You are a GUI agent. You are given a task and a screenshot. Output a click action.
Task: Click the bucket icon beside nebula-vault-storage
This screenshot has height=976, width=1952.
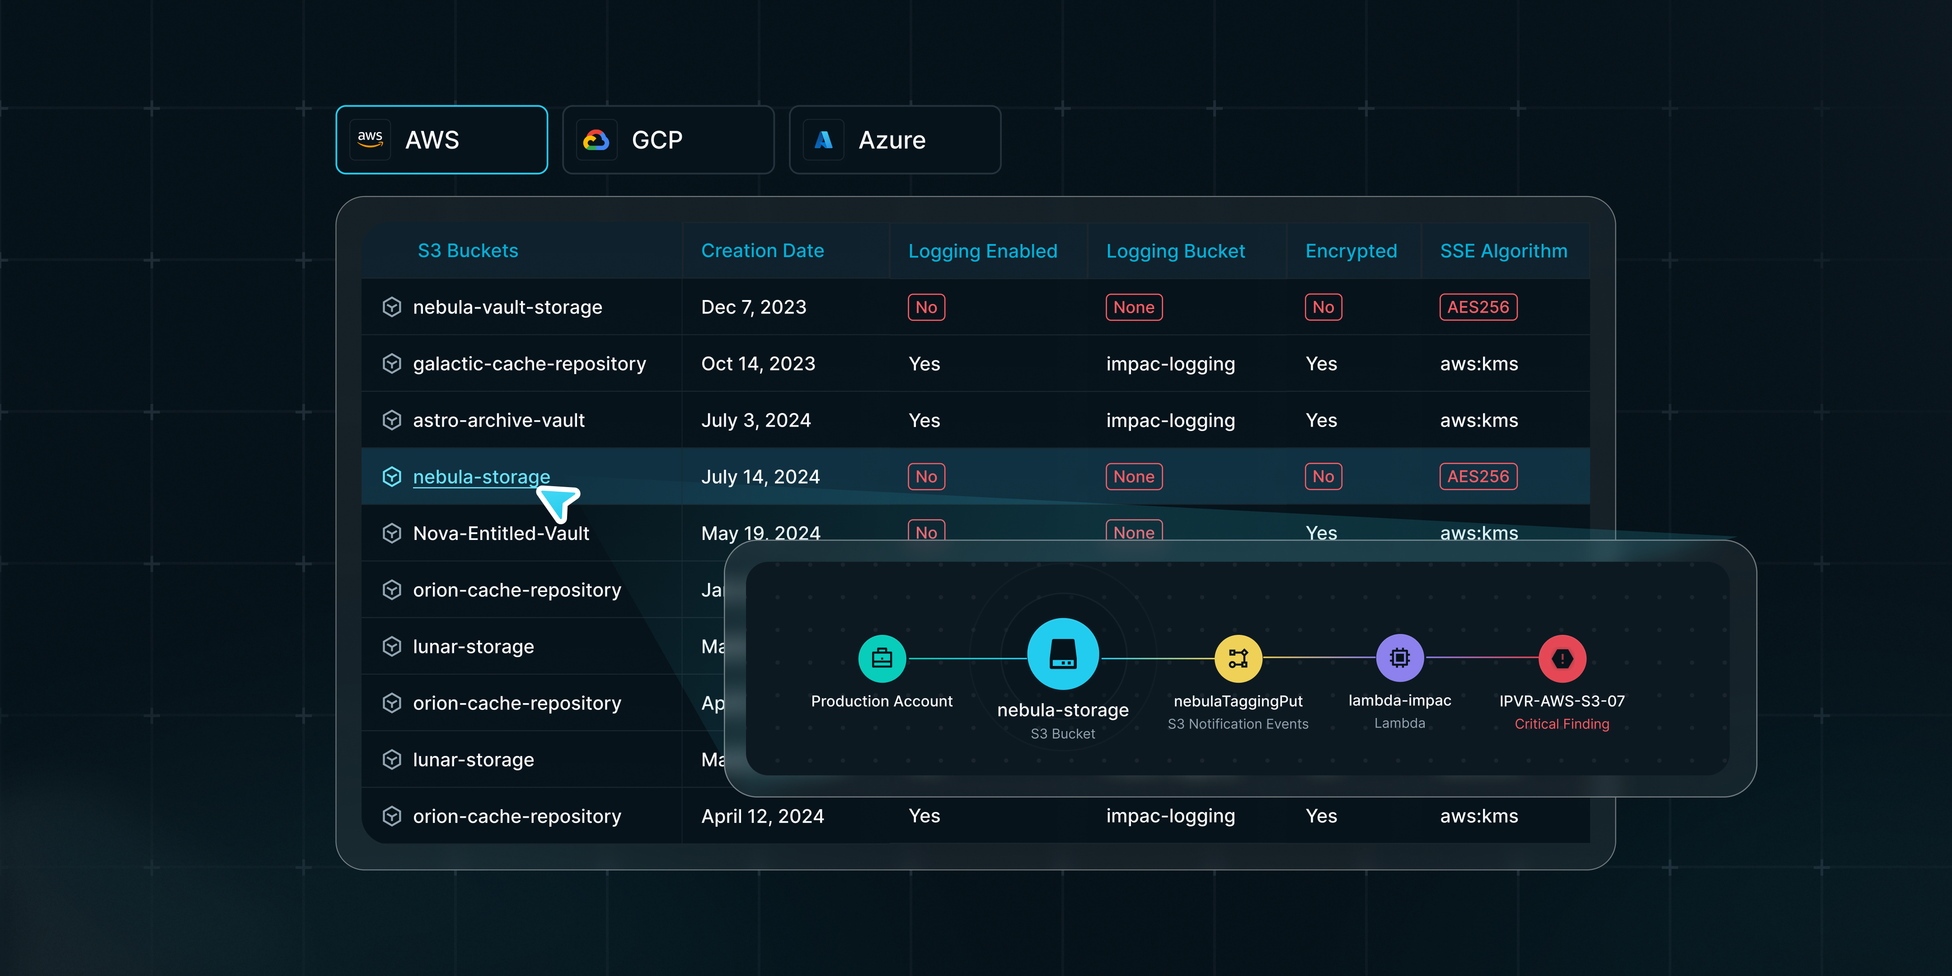pyautogui.click(x=392, y=307)
